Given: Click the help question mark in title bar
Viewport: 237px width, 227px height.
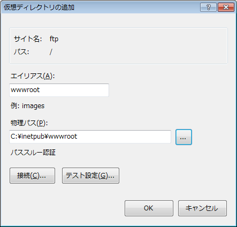Looking at the screenshot, I should pos(208,7).
